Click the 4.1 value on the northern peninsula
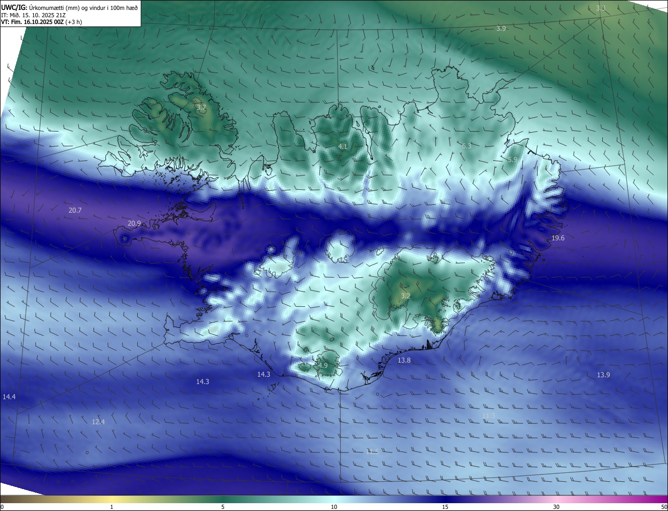668x511 pixels. [343, 147]
